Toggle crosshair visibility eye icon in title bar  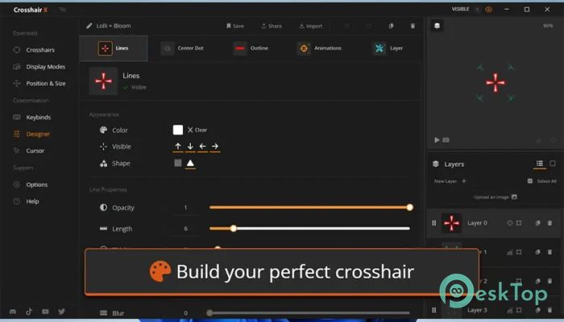pyautogui.click(x=488, y=10)
